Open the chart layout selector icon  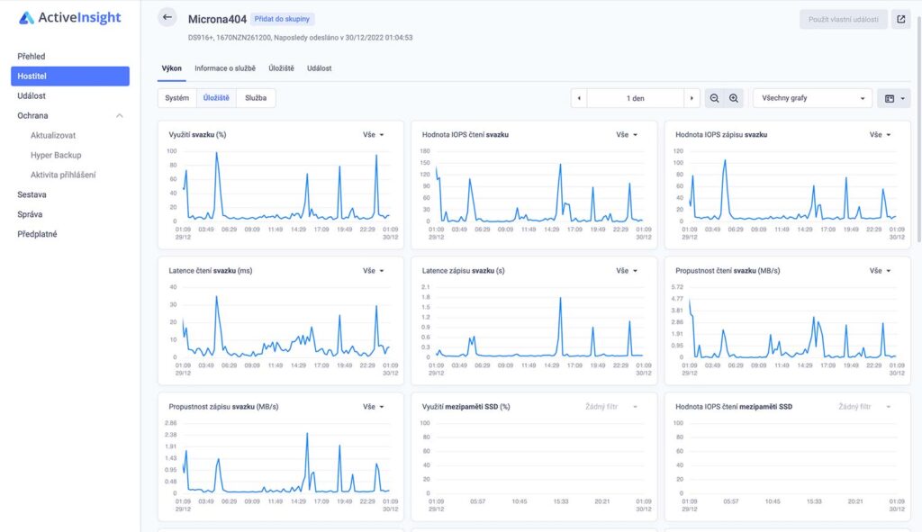894,98
